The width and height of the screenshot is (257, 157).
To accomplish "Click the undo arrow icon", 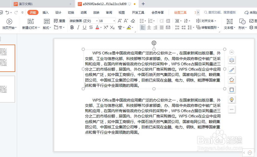I will [x=7, y=12].
